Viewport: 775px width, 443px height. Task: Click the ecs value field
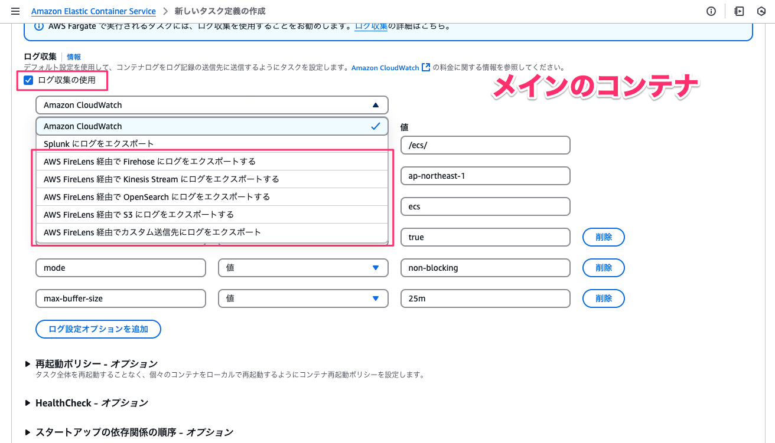(x=485, y=206)
